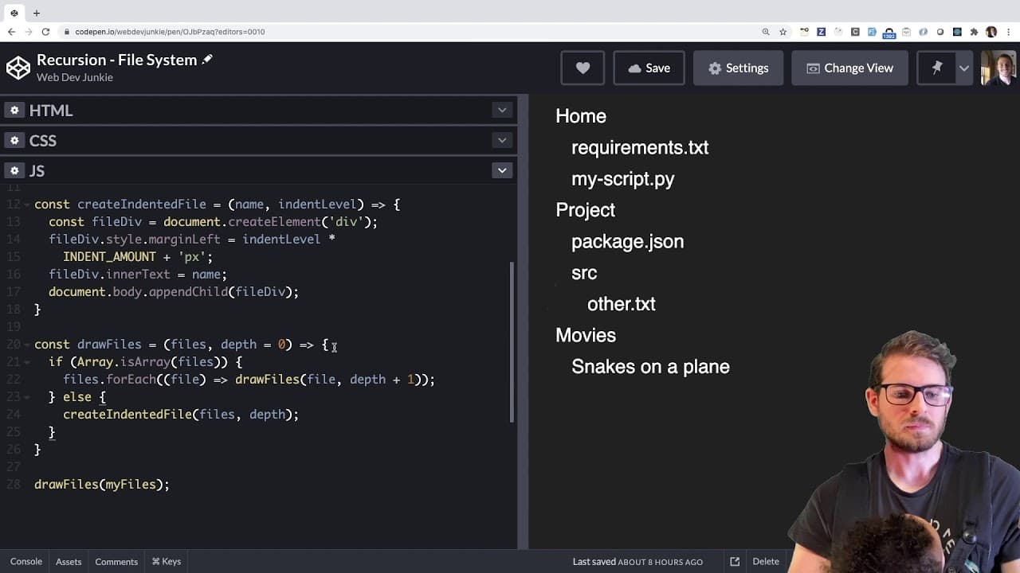This screenshot has width=1020, height=573.
Task: Open HTML editor settings gear
Action: [14, 110]
